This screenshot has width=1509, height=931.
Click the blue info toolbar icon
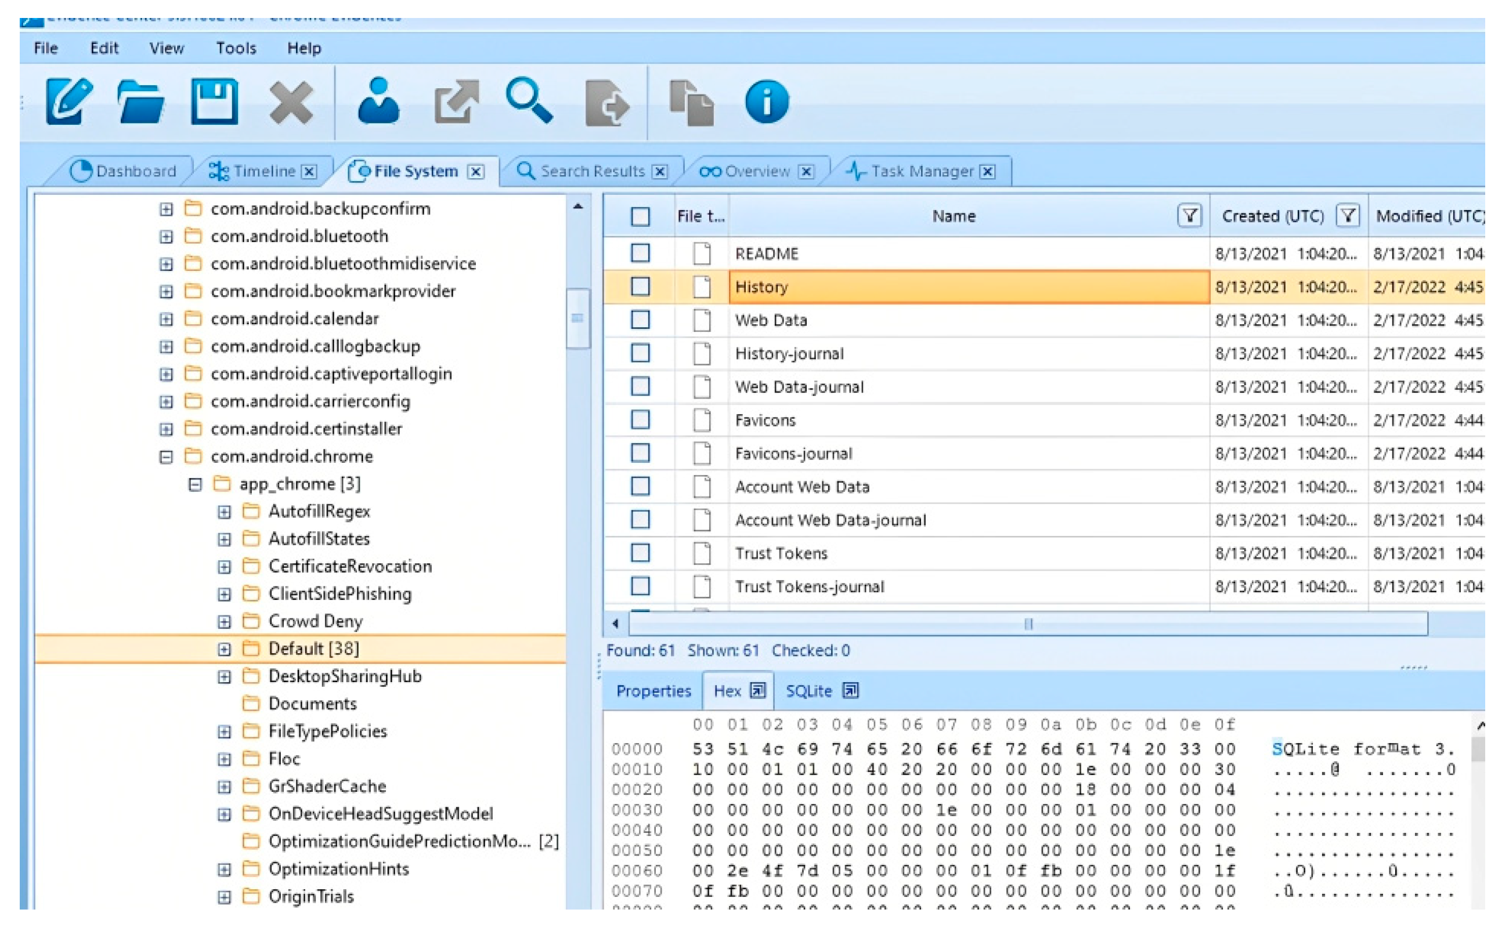(x=766, y=102)
